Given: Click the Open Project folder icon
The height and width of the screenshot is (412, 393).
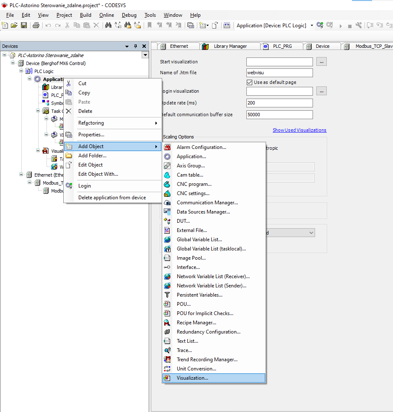Looking at the screenshot, I should point(14,25).
